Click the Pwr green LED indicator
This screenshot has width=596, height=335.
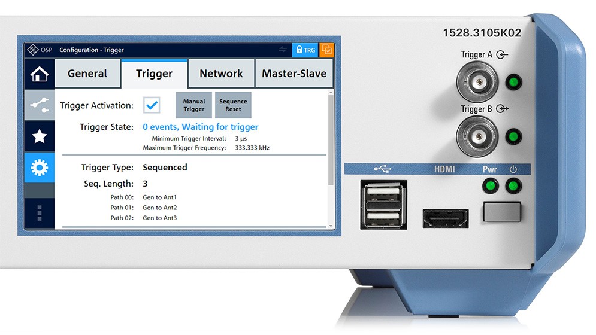[x=491, y=186]
